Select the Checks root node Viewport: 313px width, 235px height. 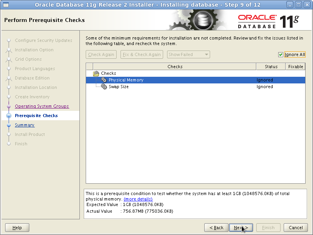click(x=108, y=73)
